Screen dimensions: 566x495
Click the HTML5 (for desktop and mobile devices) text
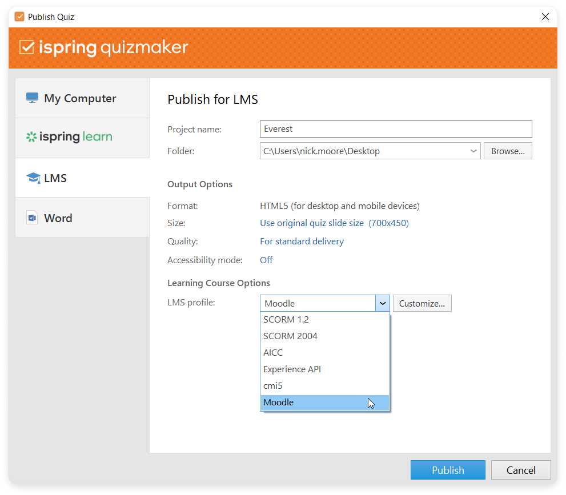click(x=340, y=206)
